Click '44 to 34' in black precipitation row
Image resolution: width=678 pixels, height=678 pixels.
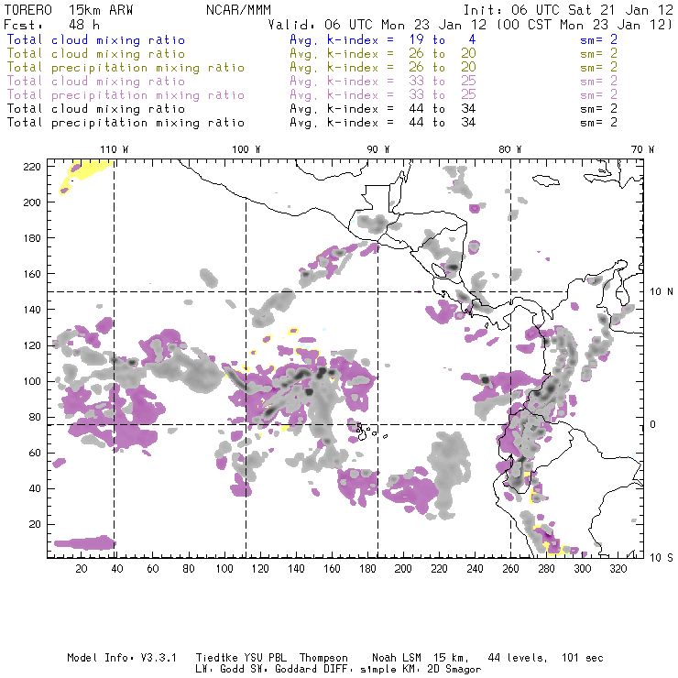click(x=443, y=123)
